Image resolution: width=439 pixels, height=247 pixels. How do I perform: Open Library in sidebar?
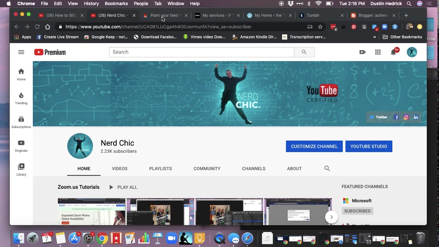coord(21,169)
